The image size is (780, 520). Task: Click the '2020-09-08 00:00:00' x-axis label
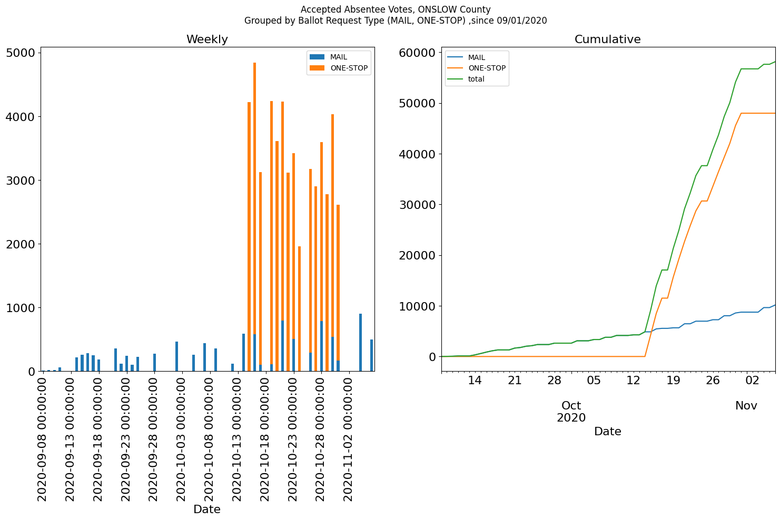click(x=43, y=438)
